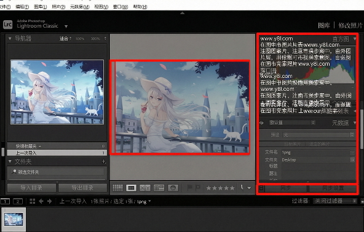Set navigator zoom to 100%

tap(80, 39)
